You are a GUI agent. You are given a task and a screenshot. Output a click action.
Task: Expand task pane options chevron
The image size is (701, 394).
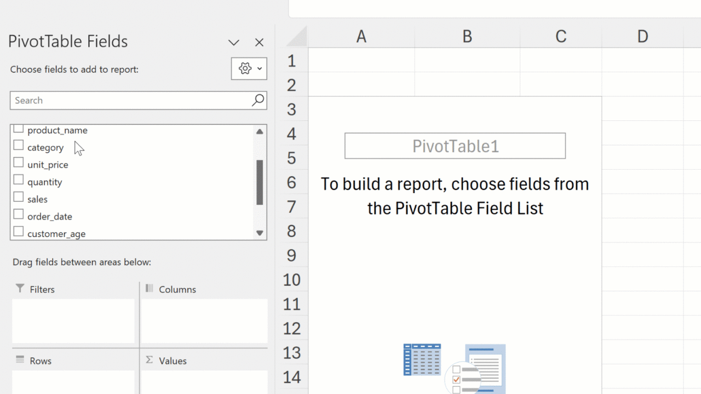(x=234, y=43)
